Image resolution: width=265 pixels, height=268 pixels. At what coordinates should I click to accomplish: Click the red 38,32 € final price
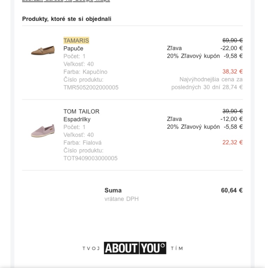tap(232, 72)
